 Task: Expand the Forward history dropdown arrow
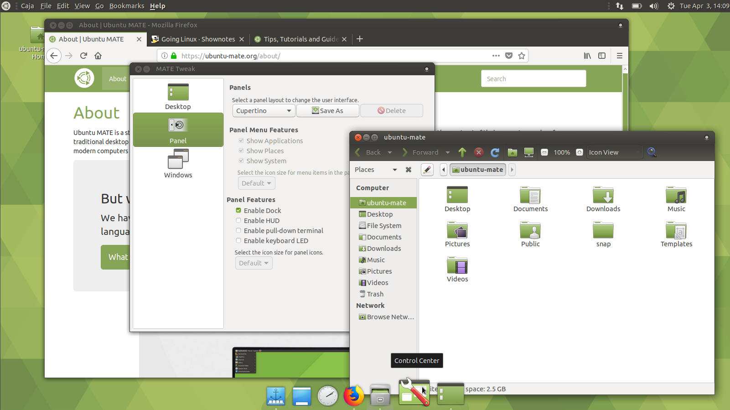tap(448, 152)
